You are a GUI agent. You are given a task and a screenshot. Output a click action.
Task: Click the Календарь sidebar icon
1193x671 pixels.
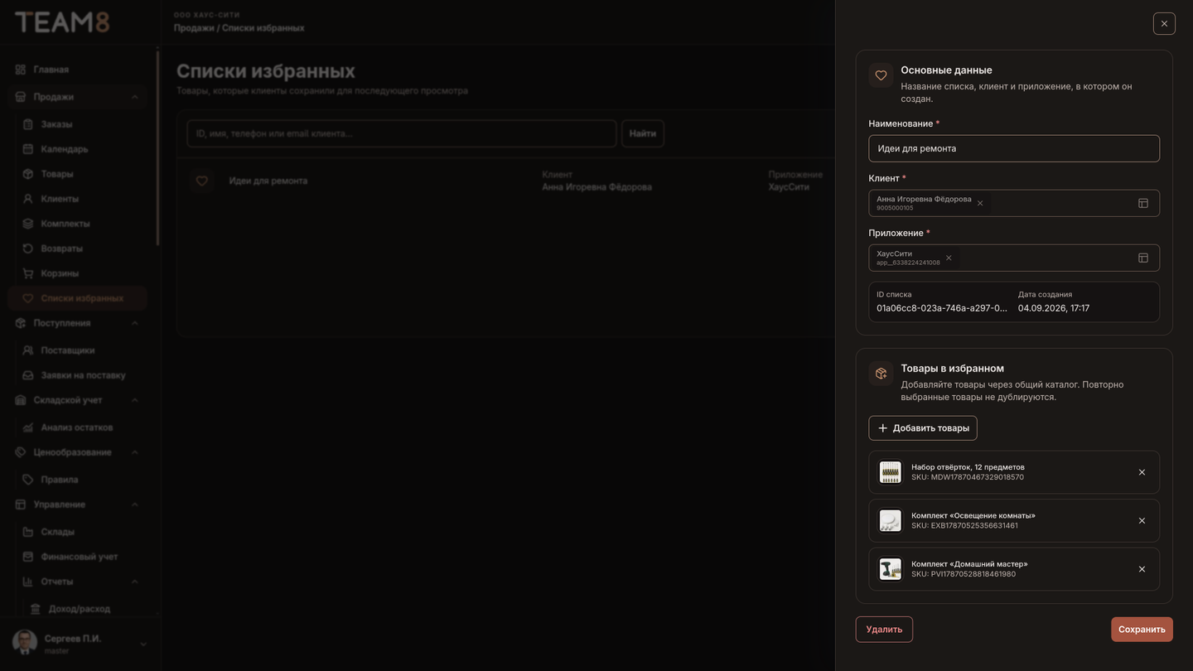[27, 149]
